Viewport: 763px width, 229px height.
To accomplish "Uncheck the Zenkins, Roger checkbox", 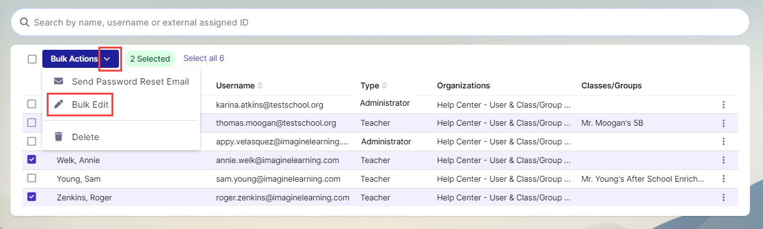I will pyautogui.click(x=32, y=197).
